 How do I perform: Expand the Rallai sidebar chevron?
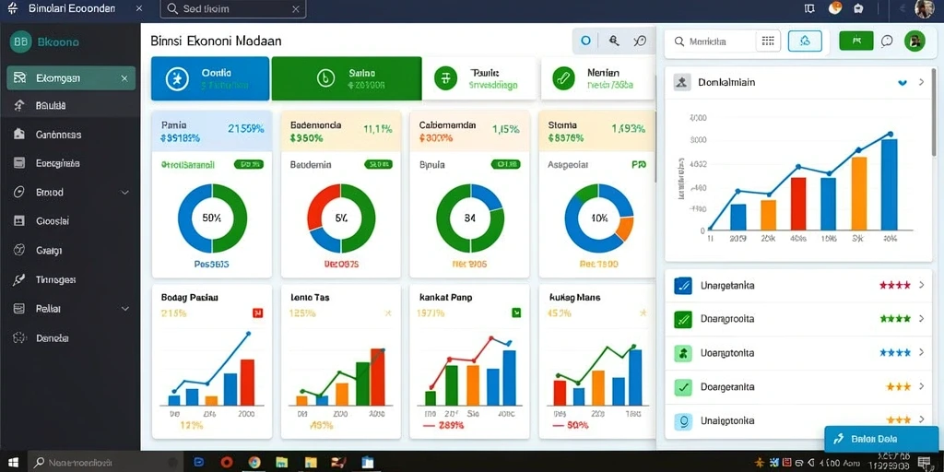pyautogui.click(x=124, y=309)
